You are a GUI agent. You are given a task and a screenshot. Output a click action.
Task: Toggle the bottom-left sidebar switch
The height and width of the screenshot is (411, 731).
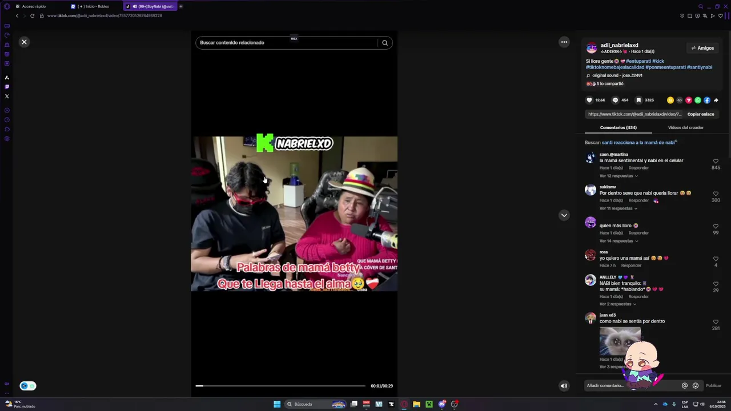point(27,386)
